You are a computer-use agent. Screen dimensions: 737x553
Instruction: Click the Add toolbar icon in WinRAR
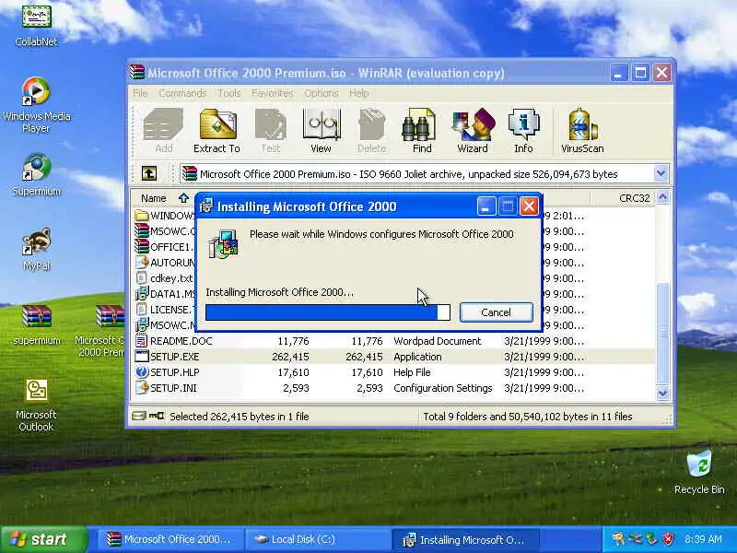[x=163, y=131]
